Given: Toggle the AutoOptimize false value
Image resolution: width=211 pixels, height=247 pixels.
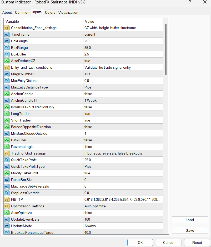Looking at the screenshot, I should (123, 213).
